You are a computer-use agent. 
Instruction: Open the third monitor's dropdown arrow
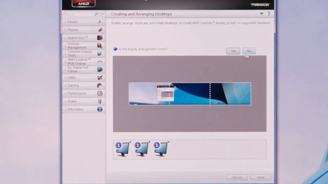[x=168, y=142]
